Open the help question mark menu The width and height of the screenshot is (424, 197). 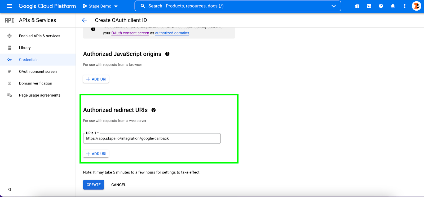tap(381, 6)
